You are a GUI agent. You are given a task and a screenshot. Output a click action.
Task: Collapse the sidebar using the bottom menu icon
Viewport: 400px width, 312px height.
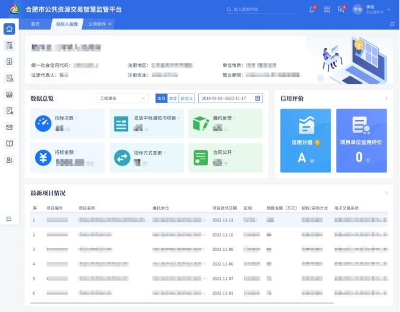click(x=9, y=218)
